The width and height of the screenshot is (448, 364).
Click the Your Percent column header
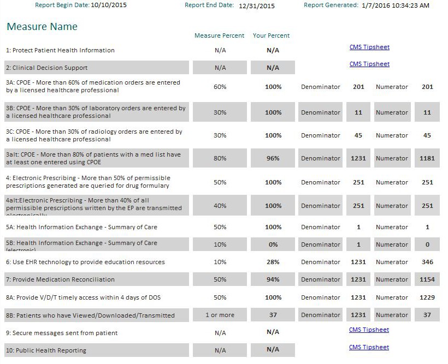(x=271, y=35)
